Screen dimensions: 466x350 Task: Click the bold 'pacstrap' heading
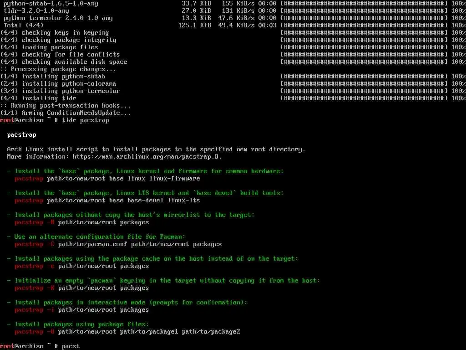pos(22,135)
